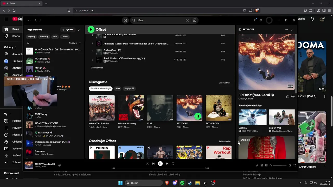The height and width of the screenshot is (187, 333).
Task: Open SLOPES related video clip
Action: (252, 117)
